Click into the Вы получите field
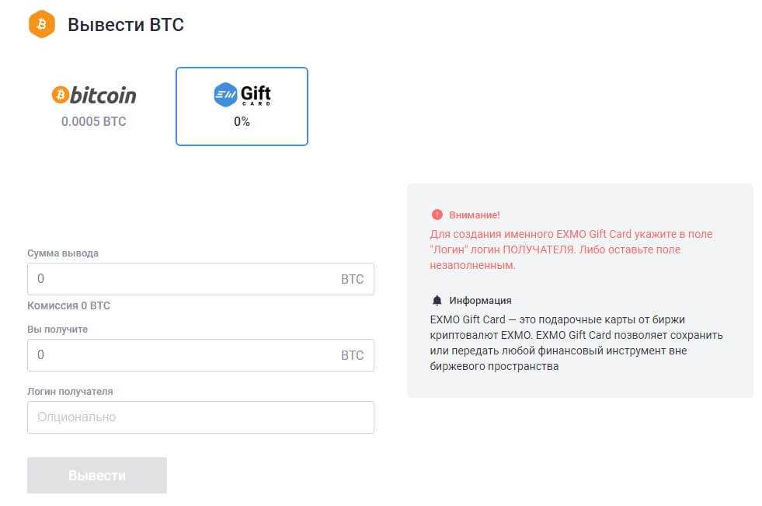The width and height of the screenshot is (762, 506). (179, 355)
